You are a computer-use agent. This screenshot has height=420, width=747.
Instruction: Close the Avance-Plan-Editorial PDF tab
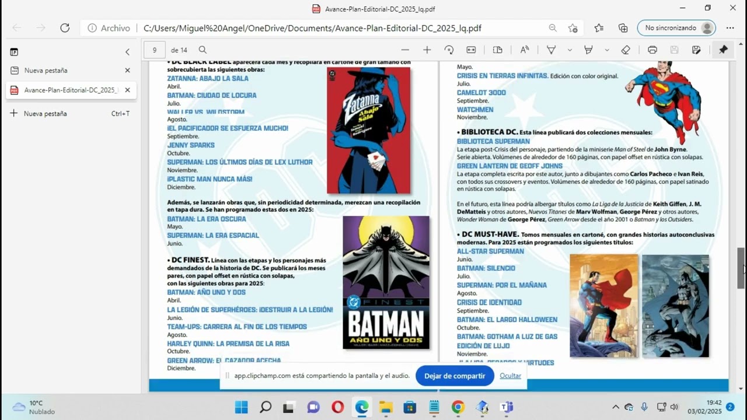127,90
